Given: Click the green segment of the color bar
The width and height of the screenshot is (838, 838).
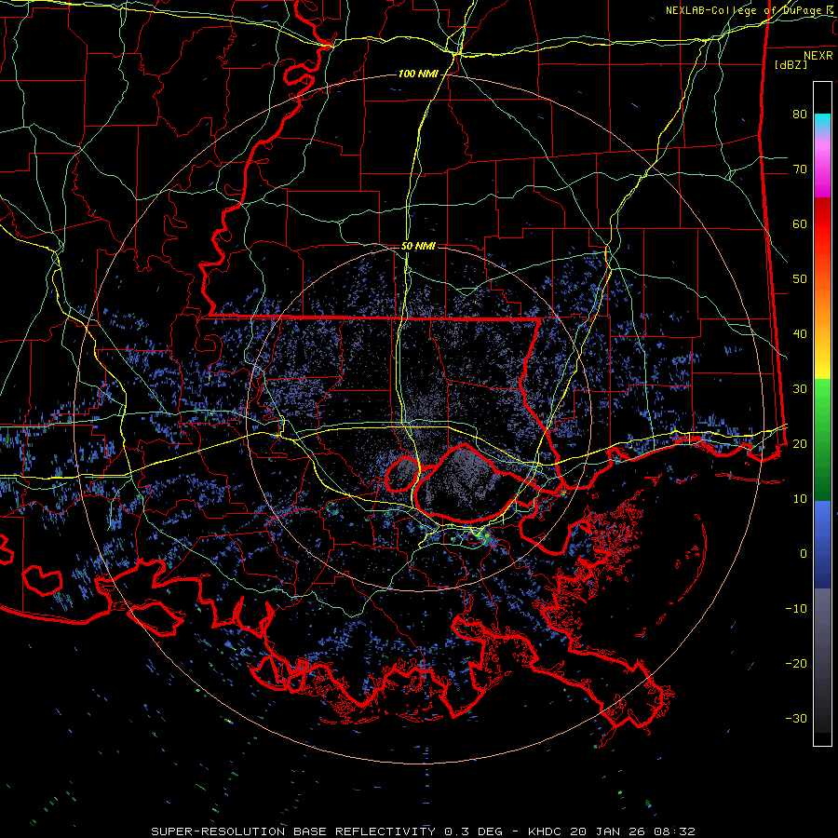Looking at the screenshot, I should pyautogui.click(x=822, y=439).
